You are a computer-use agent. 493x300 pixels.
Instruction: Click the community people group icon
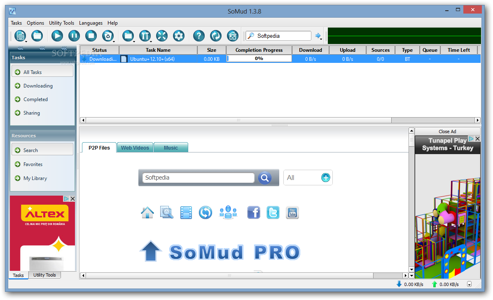228,212
